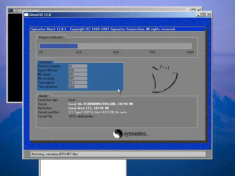This screenshot has height=176, width=235.
Task: Click the Current partition NTFS details text
Action: coord(98,112)
